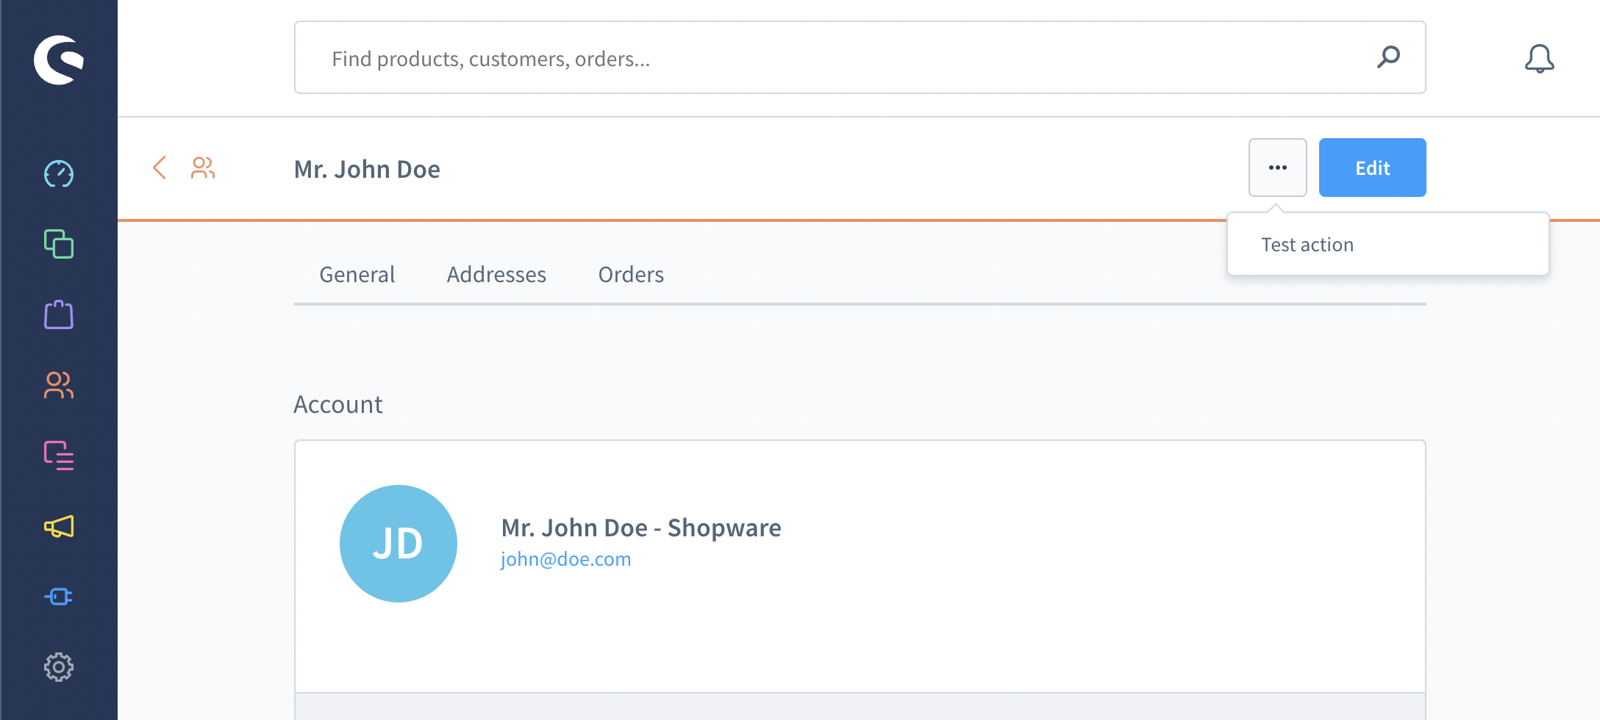Open the Dashboard gauge icon

tap(59, 174)
